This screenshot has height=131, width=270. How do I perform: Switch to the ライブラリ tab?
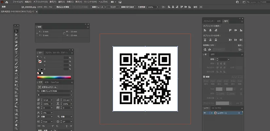coord(217,108)
